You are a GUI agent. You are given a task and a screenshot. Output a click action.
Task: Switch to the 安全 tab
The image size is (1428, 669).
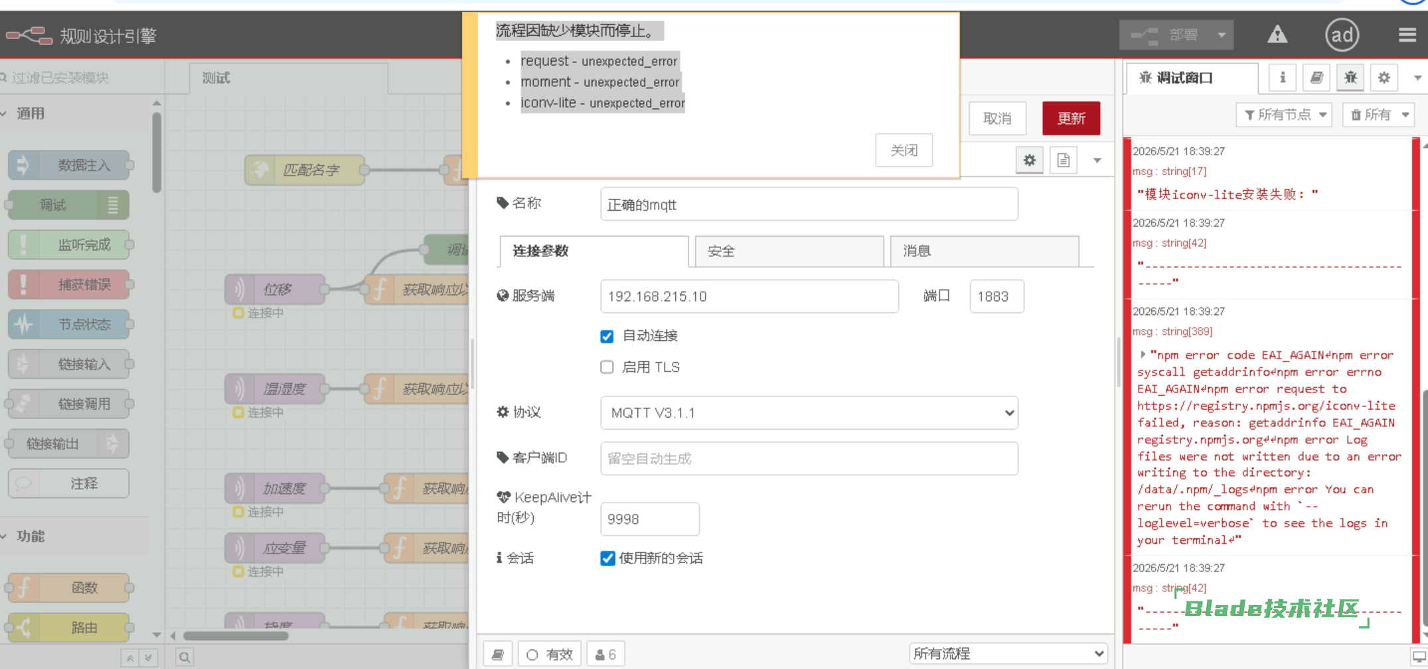789,251
